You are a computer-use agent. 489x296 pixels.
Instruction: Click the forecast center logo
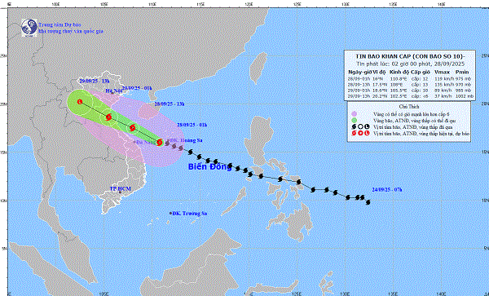pos(29,28)
